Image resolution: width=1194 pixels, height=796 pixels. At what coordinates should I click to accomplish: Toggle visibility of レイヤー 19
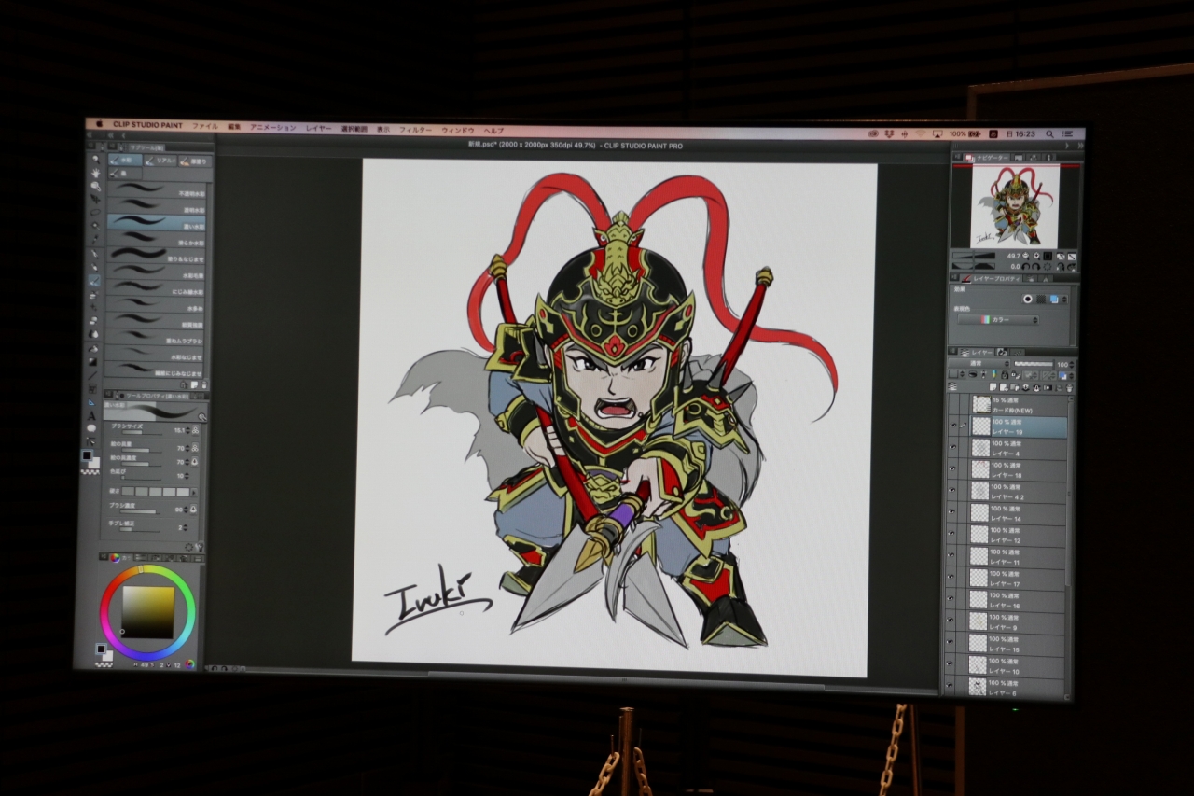pos(953,426)
